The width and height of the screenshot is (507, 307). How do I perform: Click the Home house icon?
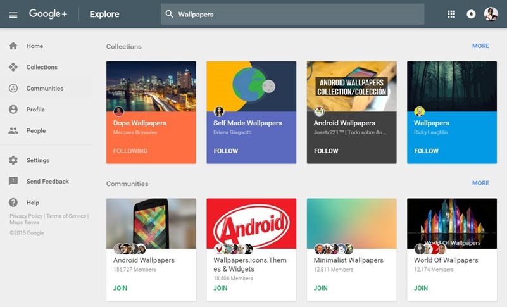click(13, 46)
